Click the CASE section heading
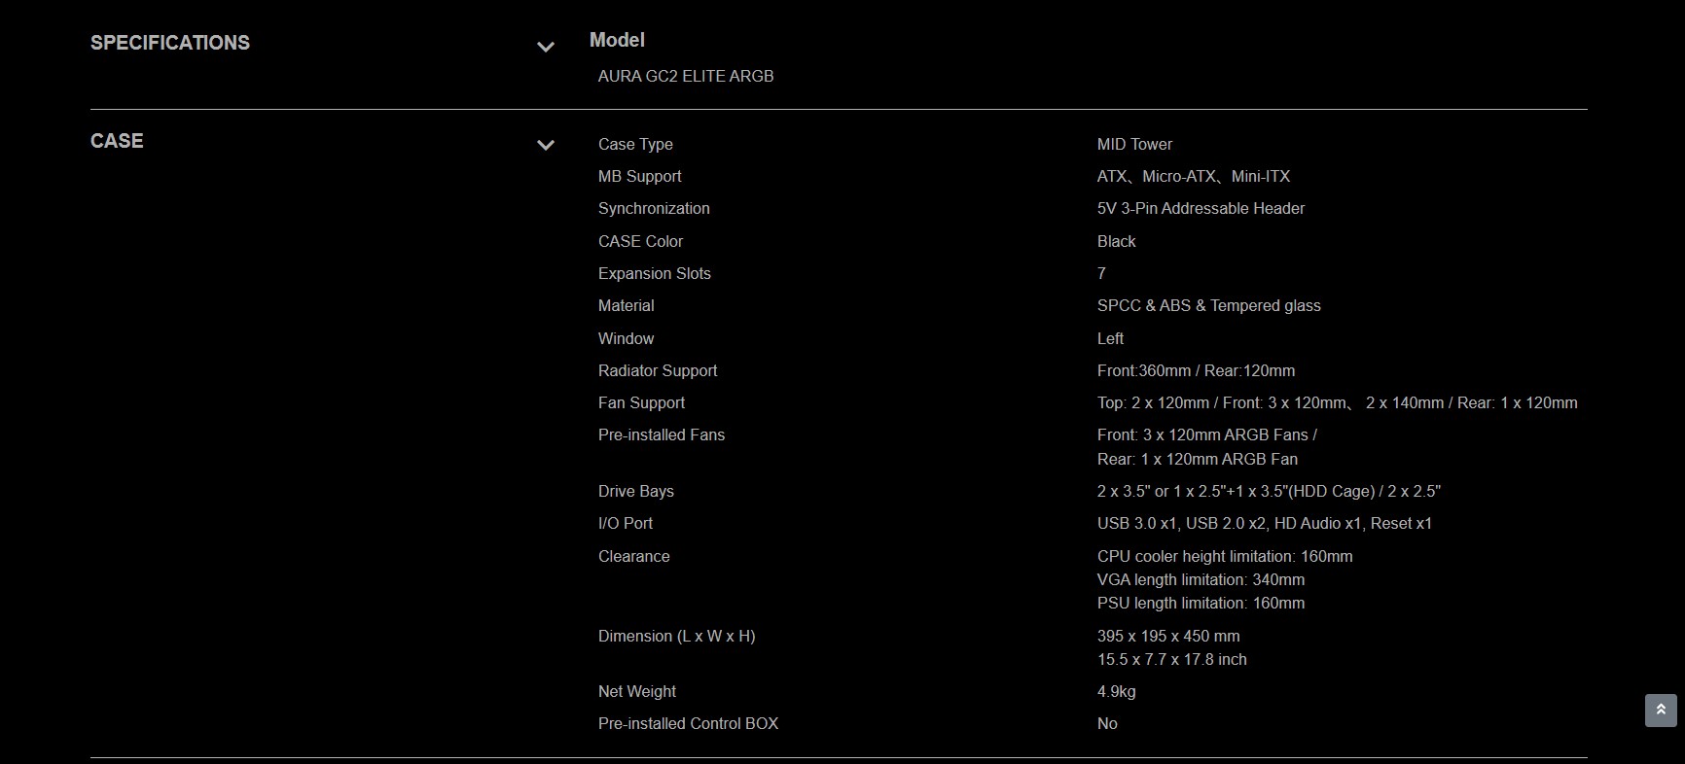Viewport: 1685px width, 764px height. pos(117,141)
